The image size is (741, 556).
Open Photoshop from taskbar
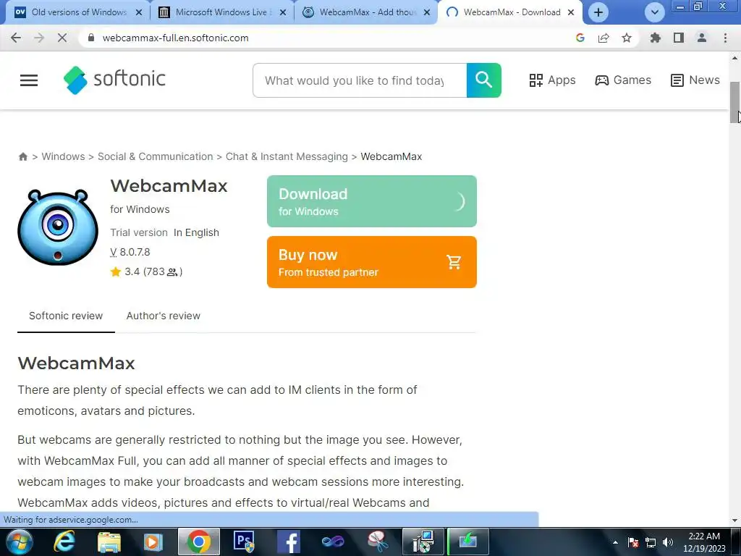coord(244,542)
